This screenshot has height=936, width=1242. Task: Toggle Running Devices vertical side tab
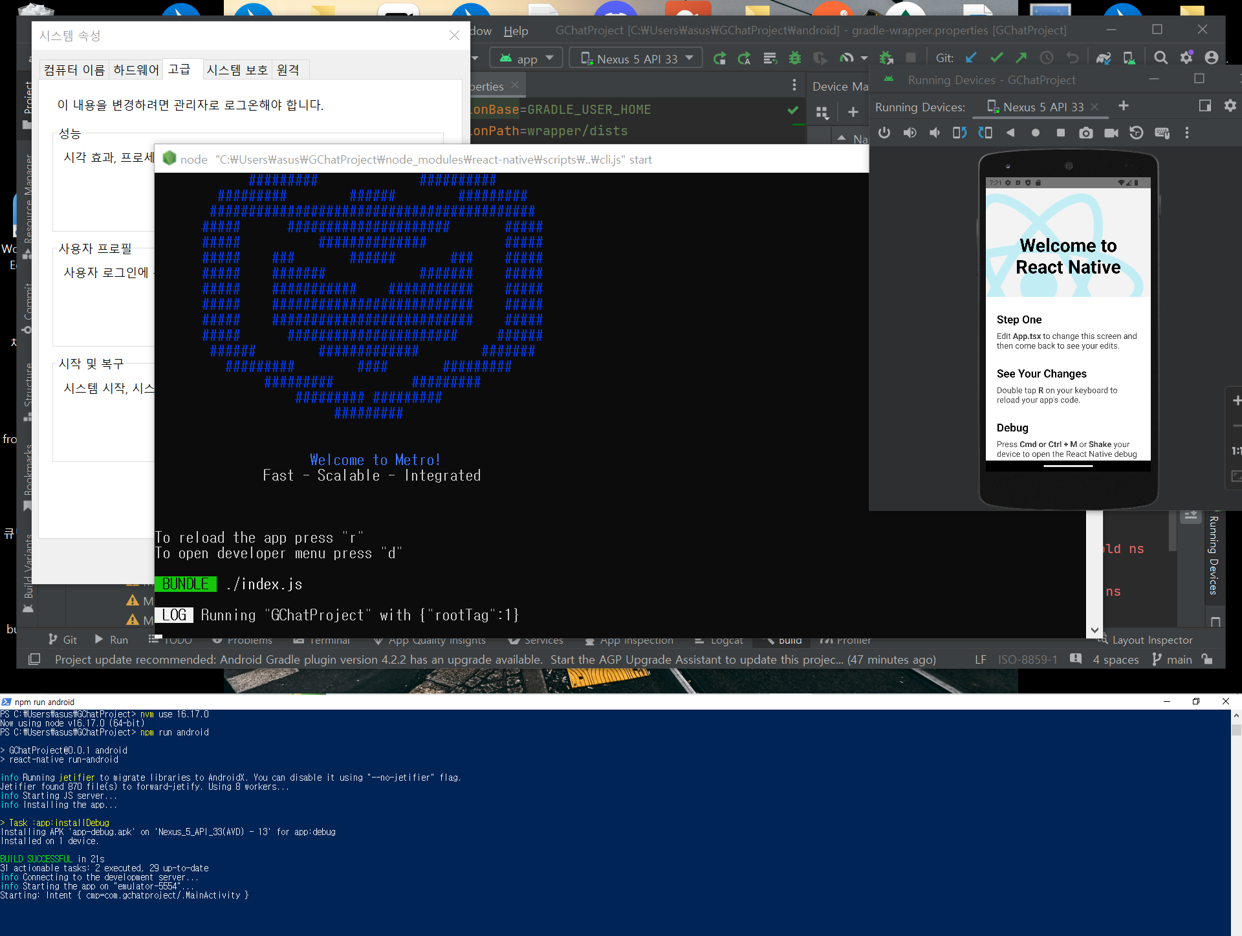tap(1214, 555)
